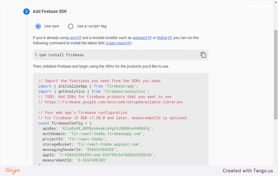Click the 'Add Firebase SDK' heading
Viewport: 278px width, 176px height.
pos(50,11)
